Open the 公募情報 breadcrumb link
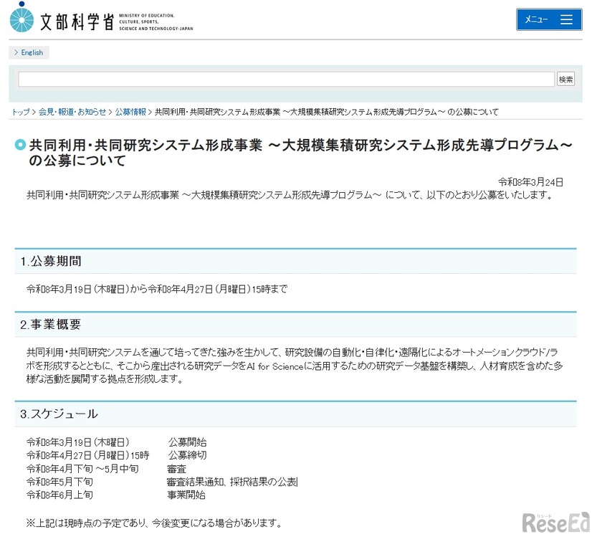The height and width of the screenshot is (534, 592). click(130, 112)
